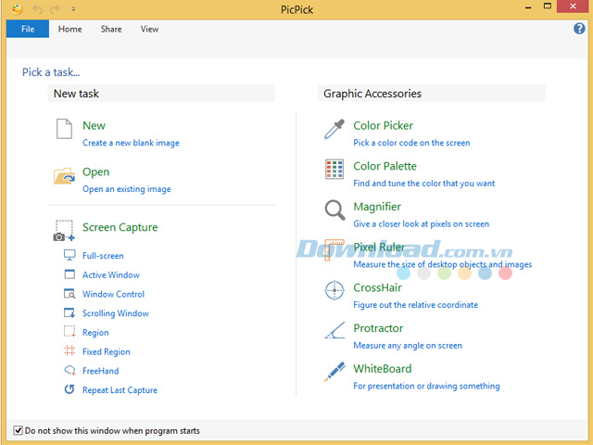
Task: Choose Scrolling Window capture
Action: [x=115, y=313]
